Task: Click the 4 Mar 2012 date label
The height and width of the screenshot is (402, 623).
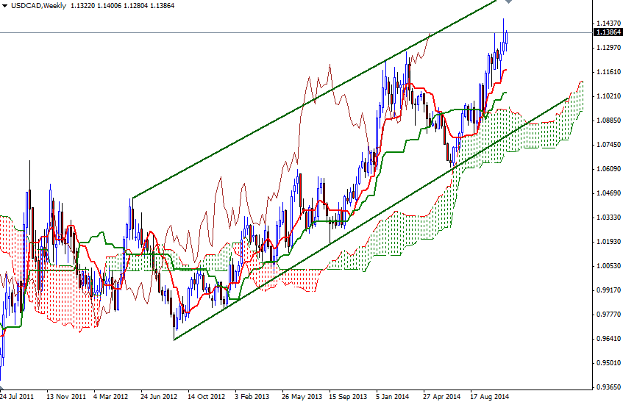Action: click(111, 396)
